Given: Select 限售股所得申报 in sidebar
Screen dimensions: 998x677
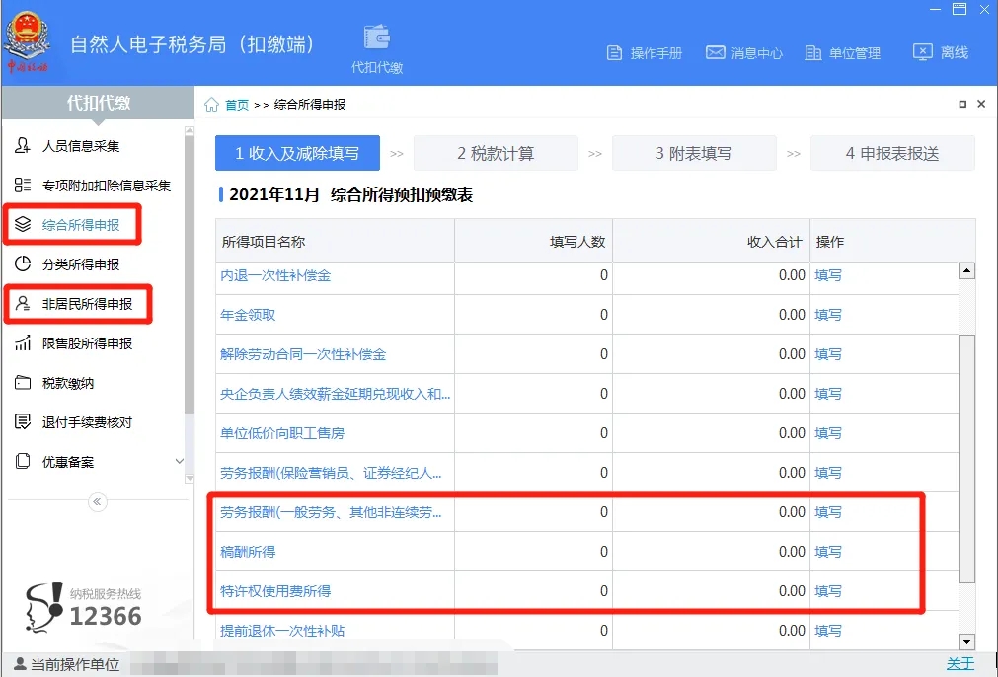Looking at the screenshot, I should pos(87,343).
